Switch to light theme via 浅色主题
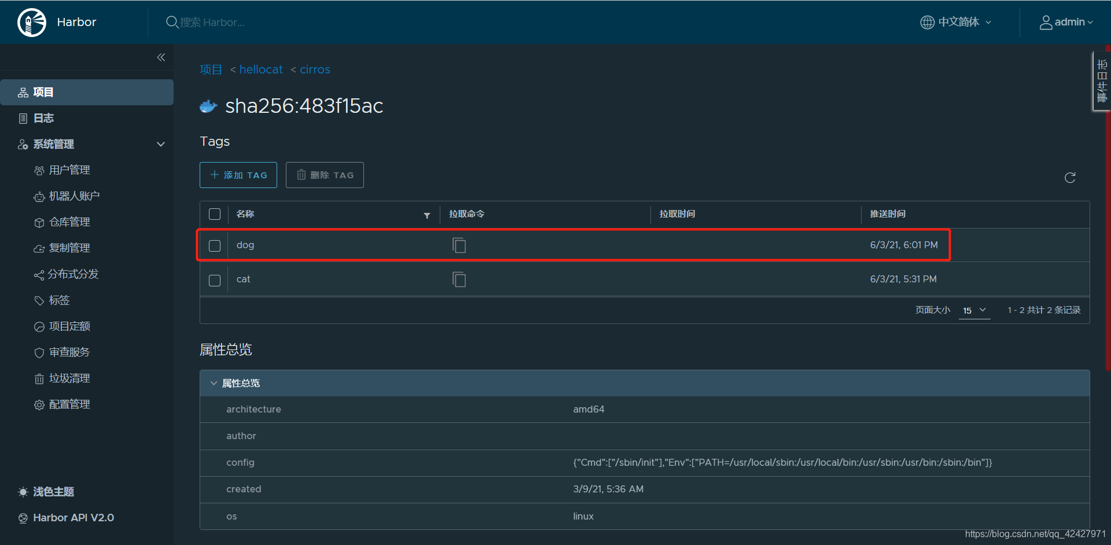1111x545 pixels. point(53,492)
